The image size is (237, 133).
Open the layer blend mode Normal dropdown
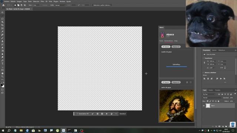pyautogui.click(x=213, y=98)
